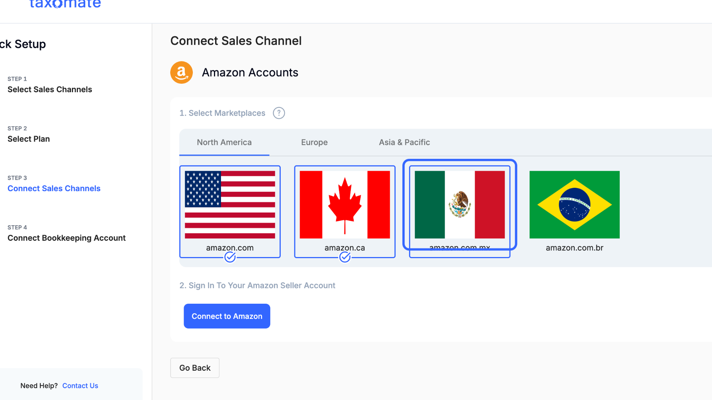
Task: Click the Taxomate logo
Action: pyautogui.click(x=65, y=4)
